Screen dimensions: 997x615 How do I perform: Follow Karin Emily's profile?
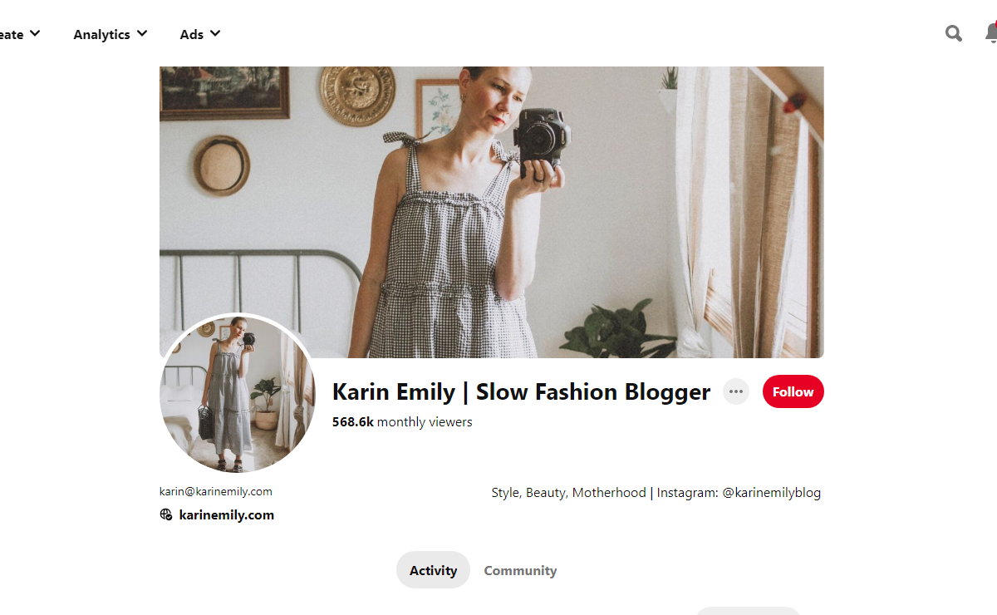coord(793,391)
